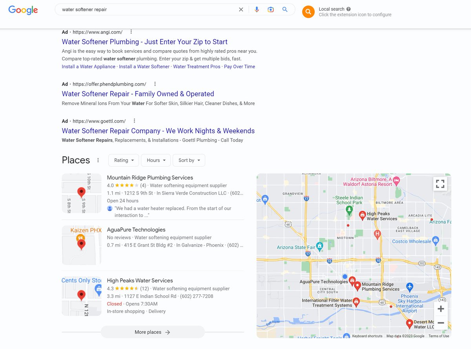
Task: Open Local search help question mark
Action: (x=349, y=9)
